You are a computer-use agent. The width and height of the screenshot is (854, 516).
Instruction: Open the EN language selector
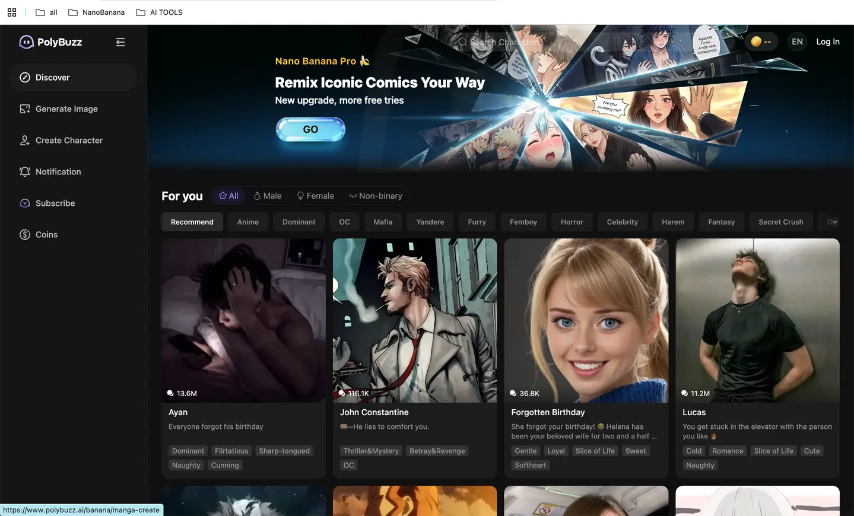pyautogui.click(x=797, y=42)
